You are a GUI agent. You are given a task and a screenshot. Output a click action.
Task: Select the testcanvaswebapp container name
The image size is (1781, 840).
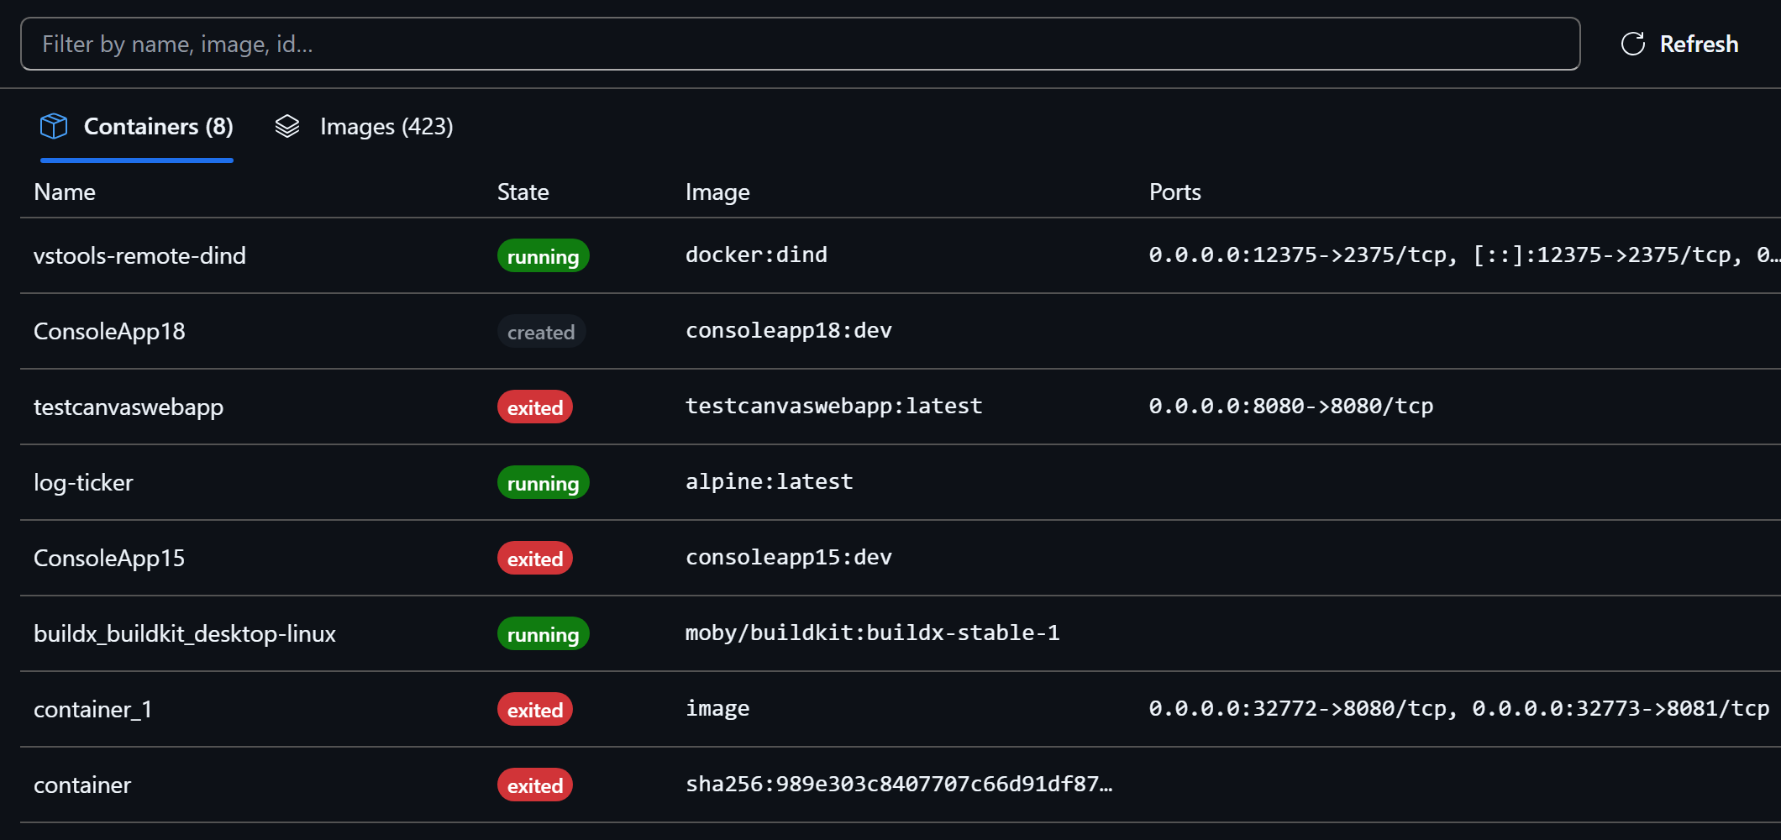pos(129,407)
